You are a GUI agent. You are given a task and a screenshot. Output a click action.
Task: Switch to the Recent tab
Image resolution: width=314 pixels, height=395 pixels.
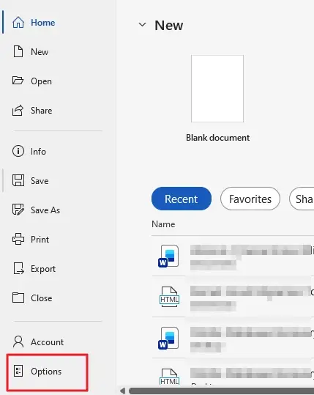[x=182, y=199]
